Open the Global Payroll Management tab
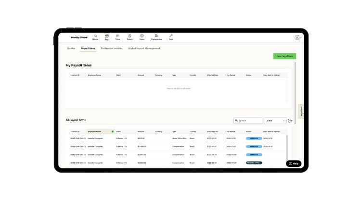 point(144,49)
